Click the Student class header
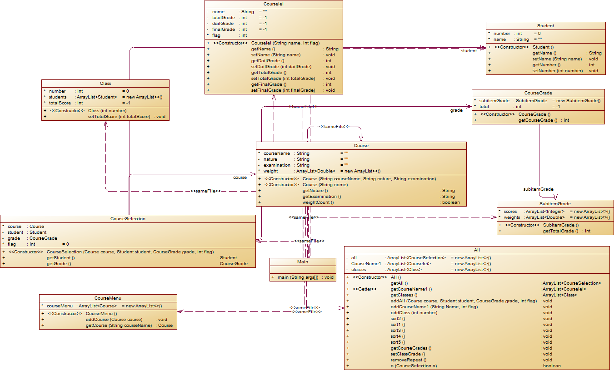The height and width of the screenshot is (370, 614). coord(545,26)
